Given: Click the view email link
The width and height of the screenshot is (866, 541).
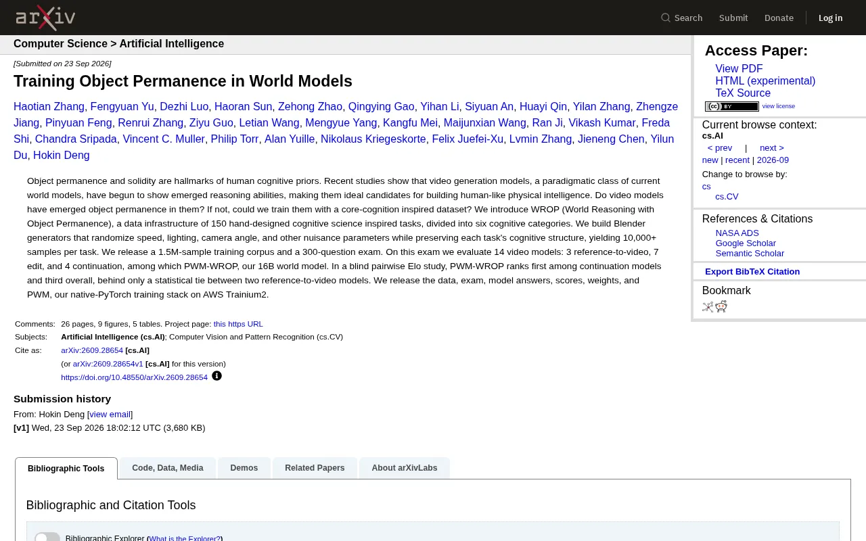Looking at the screenshot, I should 110,415.
